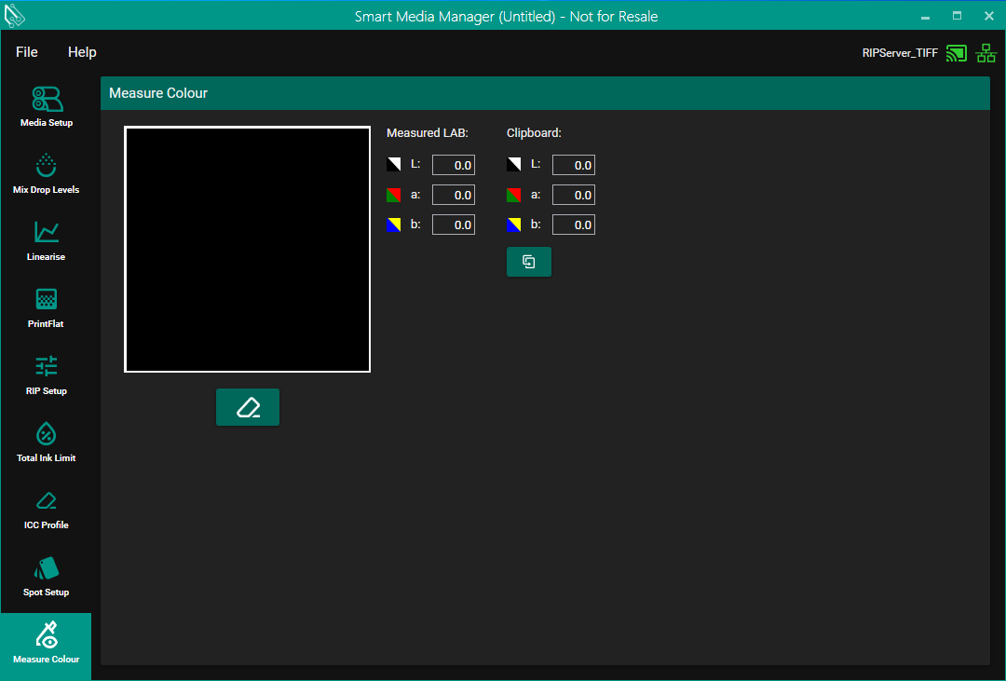1006x681 pixels.
Task: Open the ICC Profile section
Action: [46, 509]
